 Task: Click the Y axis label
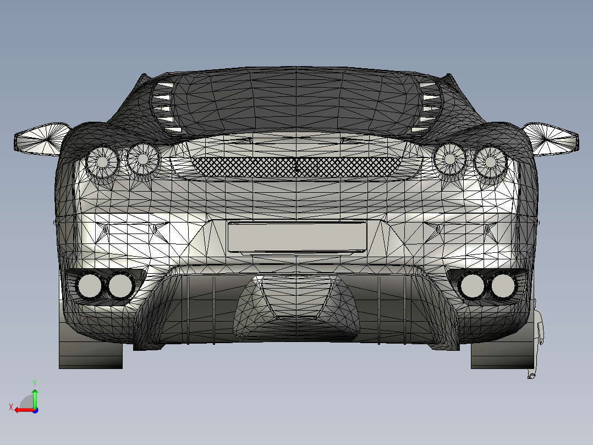35,381
